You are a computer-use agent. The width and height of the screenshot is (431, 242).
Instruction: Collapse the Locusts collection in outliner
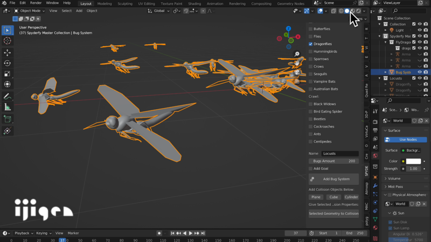(x=380, y=78)
